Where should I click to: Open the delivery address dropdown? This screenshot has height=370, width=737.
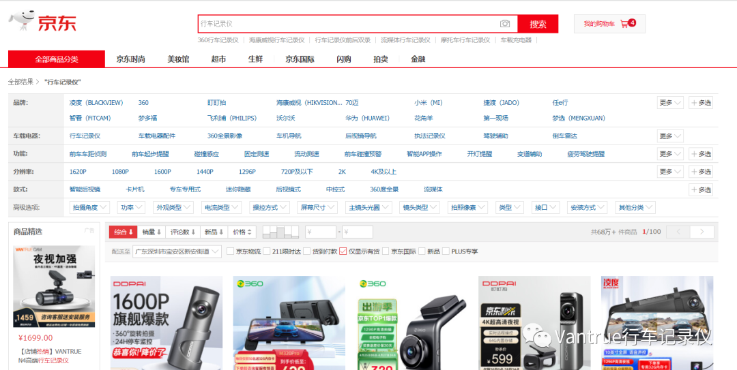coord(177,251)
